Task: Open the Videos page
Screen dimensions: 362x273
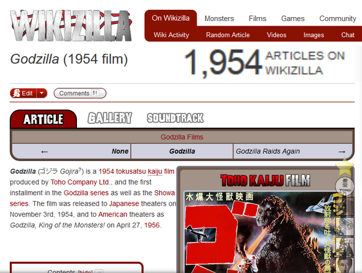Action: click(x=276, y=35)
